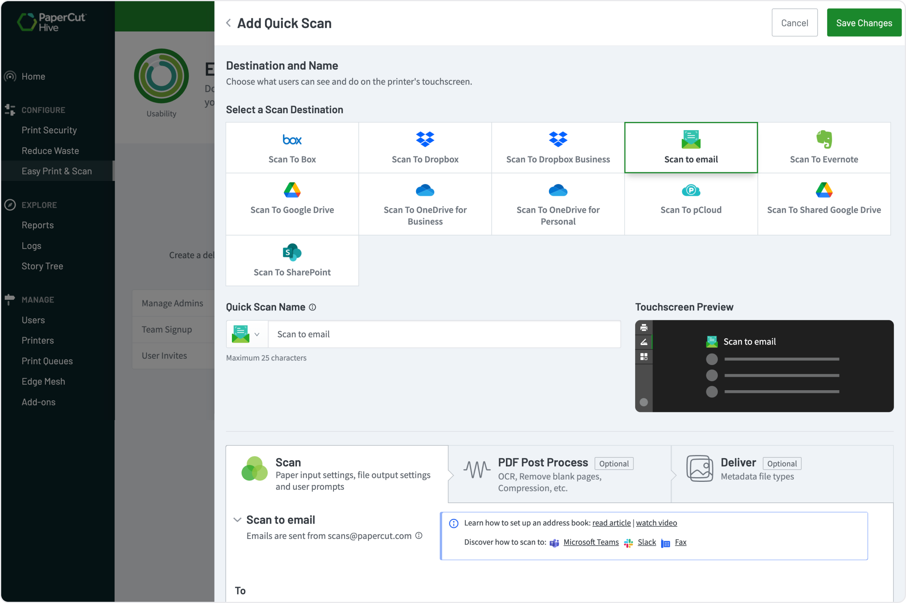Choose Scan To Dropbox Business destination

coord(558,148)
